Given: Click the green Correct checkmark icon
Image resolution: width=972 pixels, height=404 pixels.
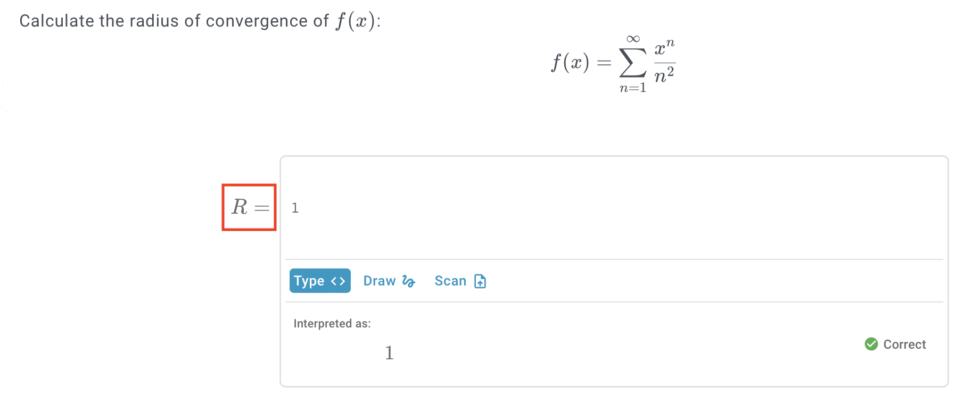Looking at the screenshot, I should [x=871, y=344].
